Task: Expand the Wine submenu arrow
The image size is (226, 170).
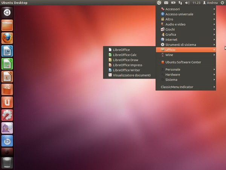Action: tap(214, 55)
